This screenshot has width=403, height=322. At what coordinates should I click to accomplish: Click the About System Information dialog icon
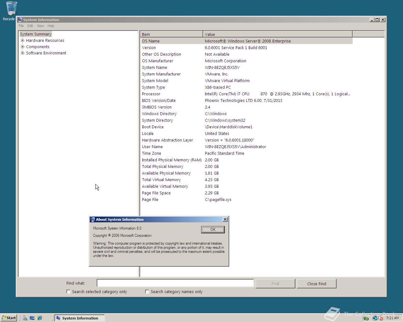coord(92,219)
